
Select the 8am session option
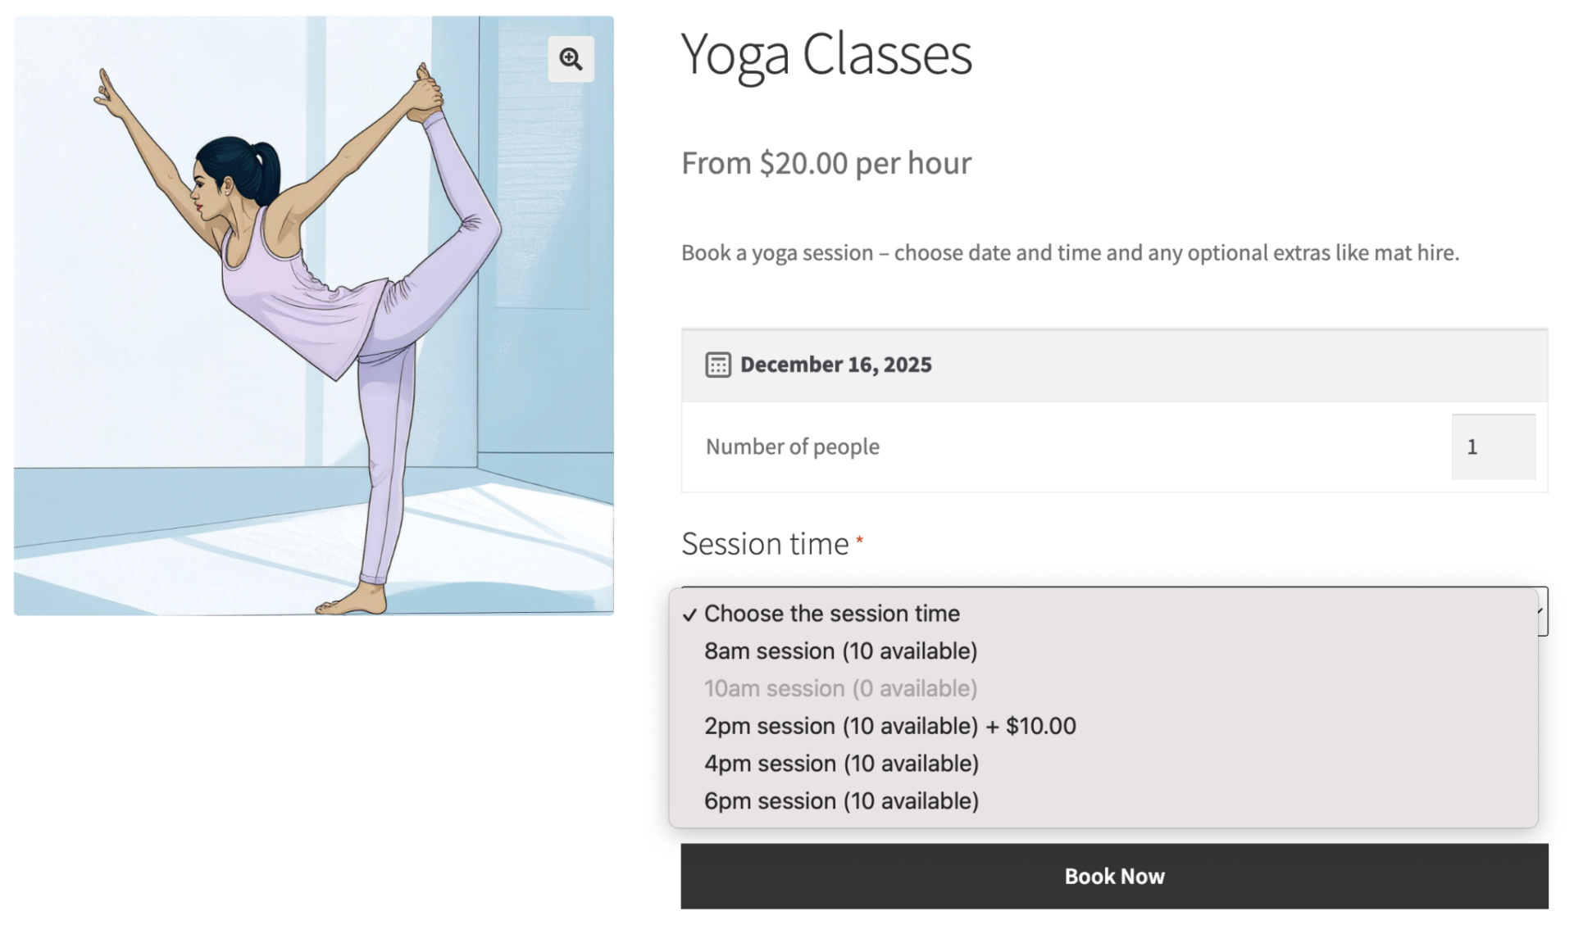[840, 651]
